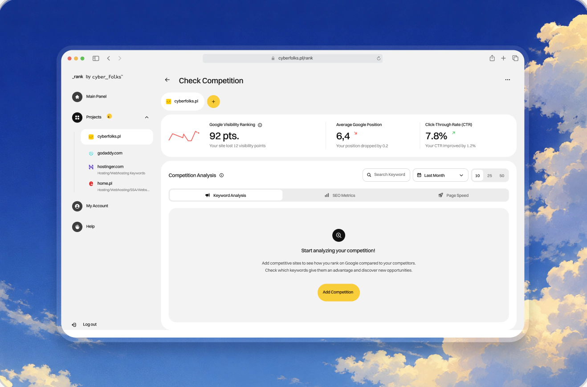Image resolution: width=587 pixels, height=387 pixels.
Task: Click the godaddy.com favicon
Action: click(x=91, y=153)
